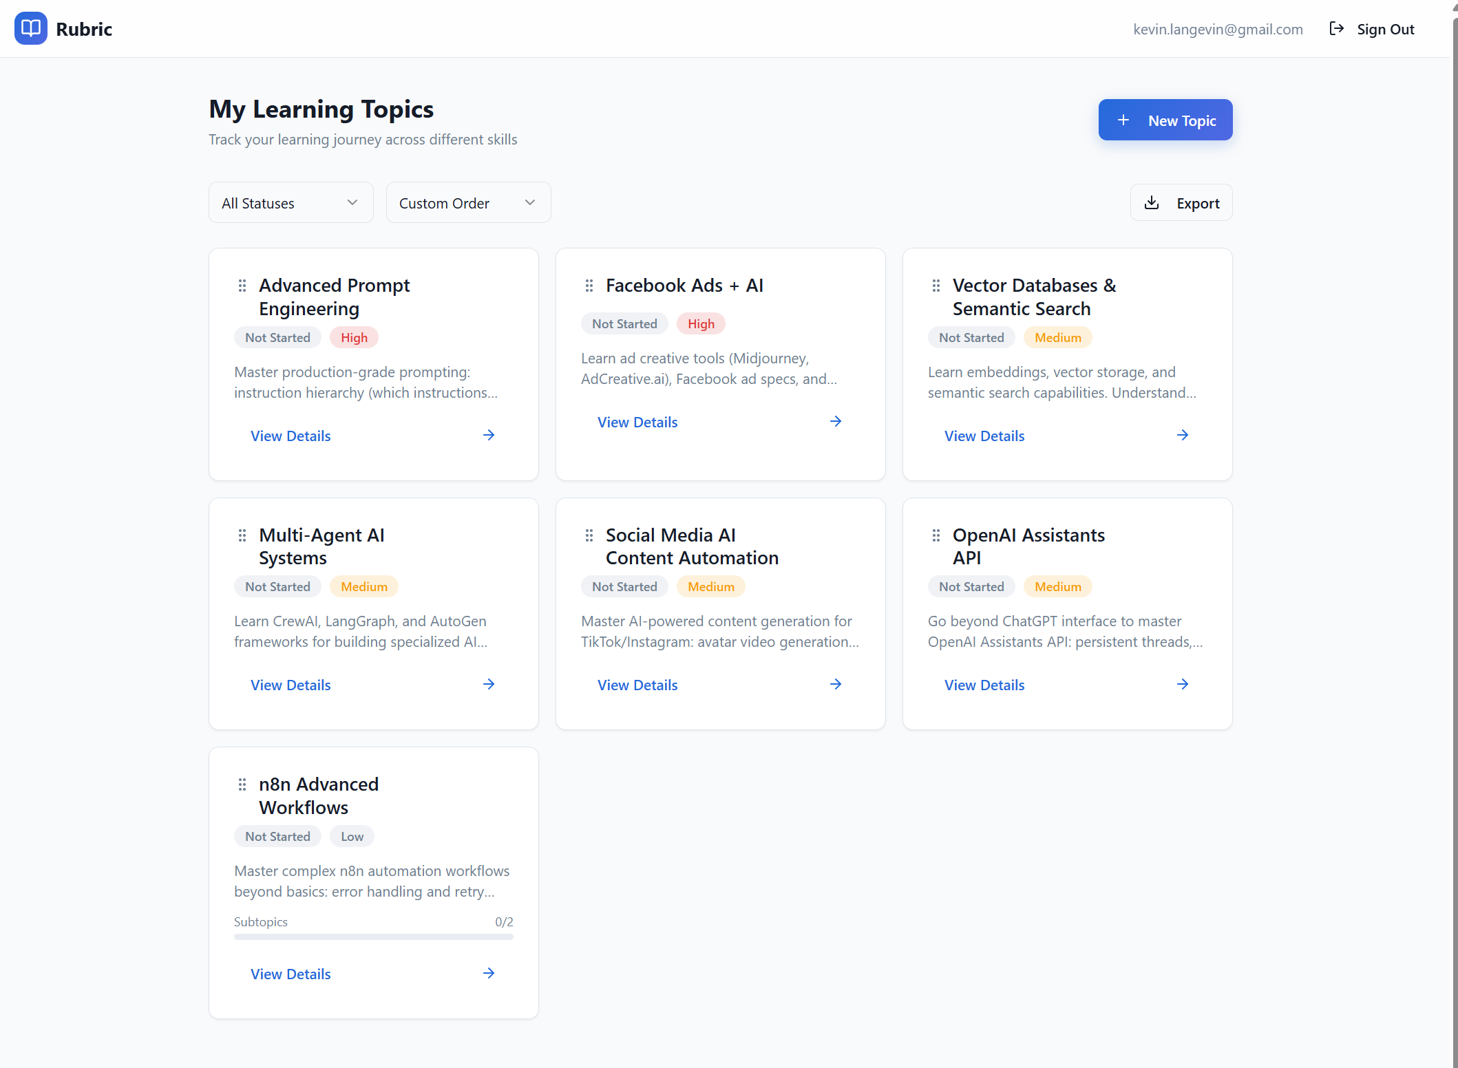1458x1068 pixels.
Task: Click the plus icon on the New Topic button
Action: click(1123, 119)
